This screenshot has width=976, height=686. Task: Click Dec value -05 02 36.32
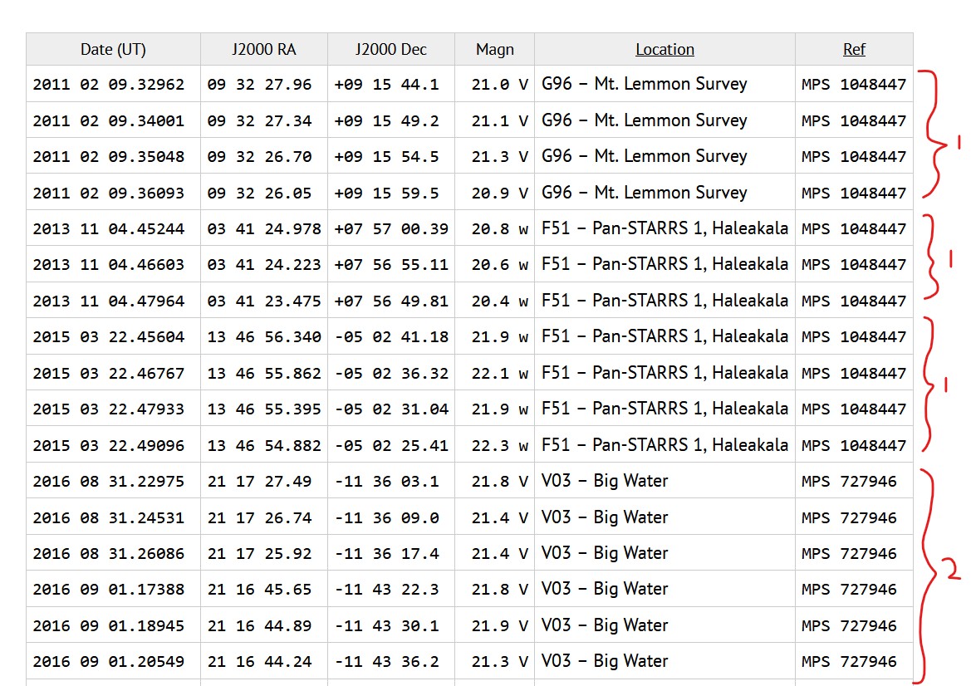coord(391,374)
